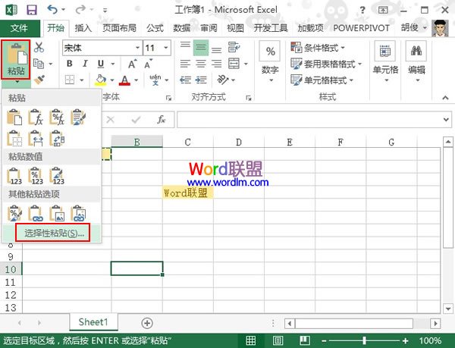The height and width of the screenshot is (348, 455).
Task: Click the Copy icon
Action: (x=39, y=64)
